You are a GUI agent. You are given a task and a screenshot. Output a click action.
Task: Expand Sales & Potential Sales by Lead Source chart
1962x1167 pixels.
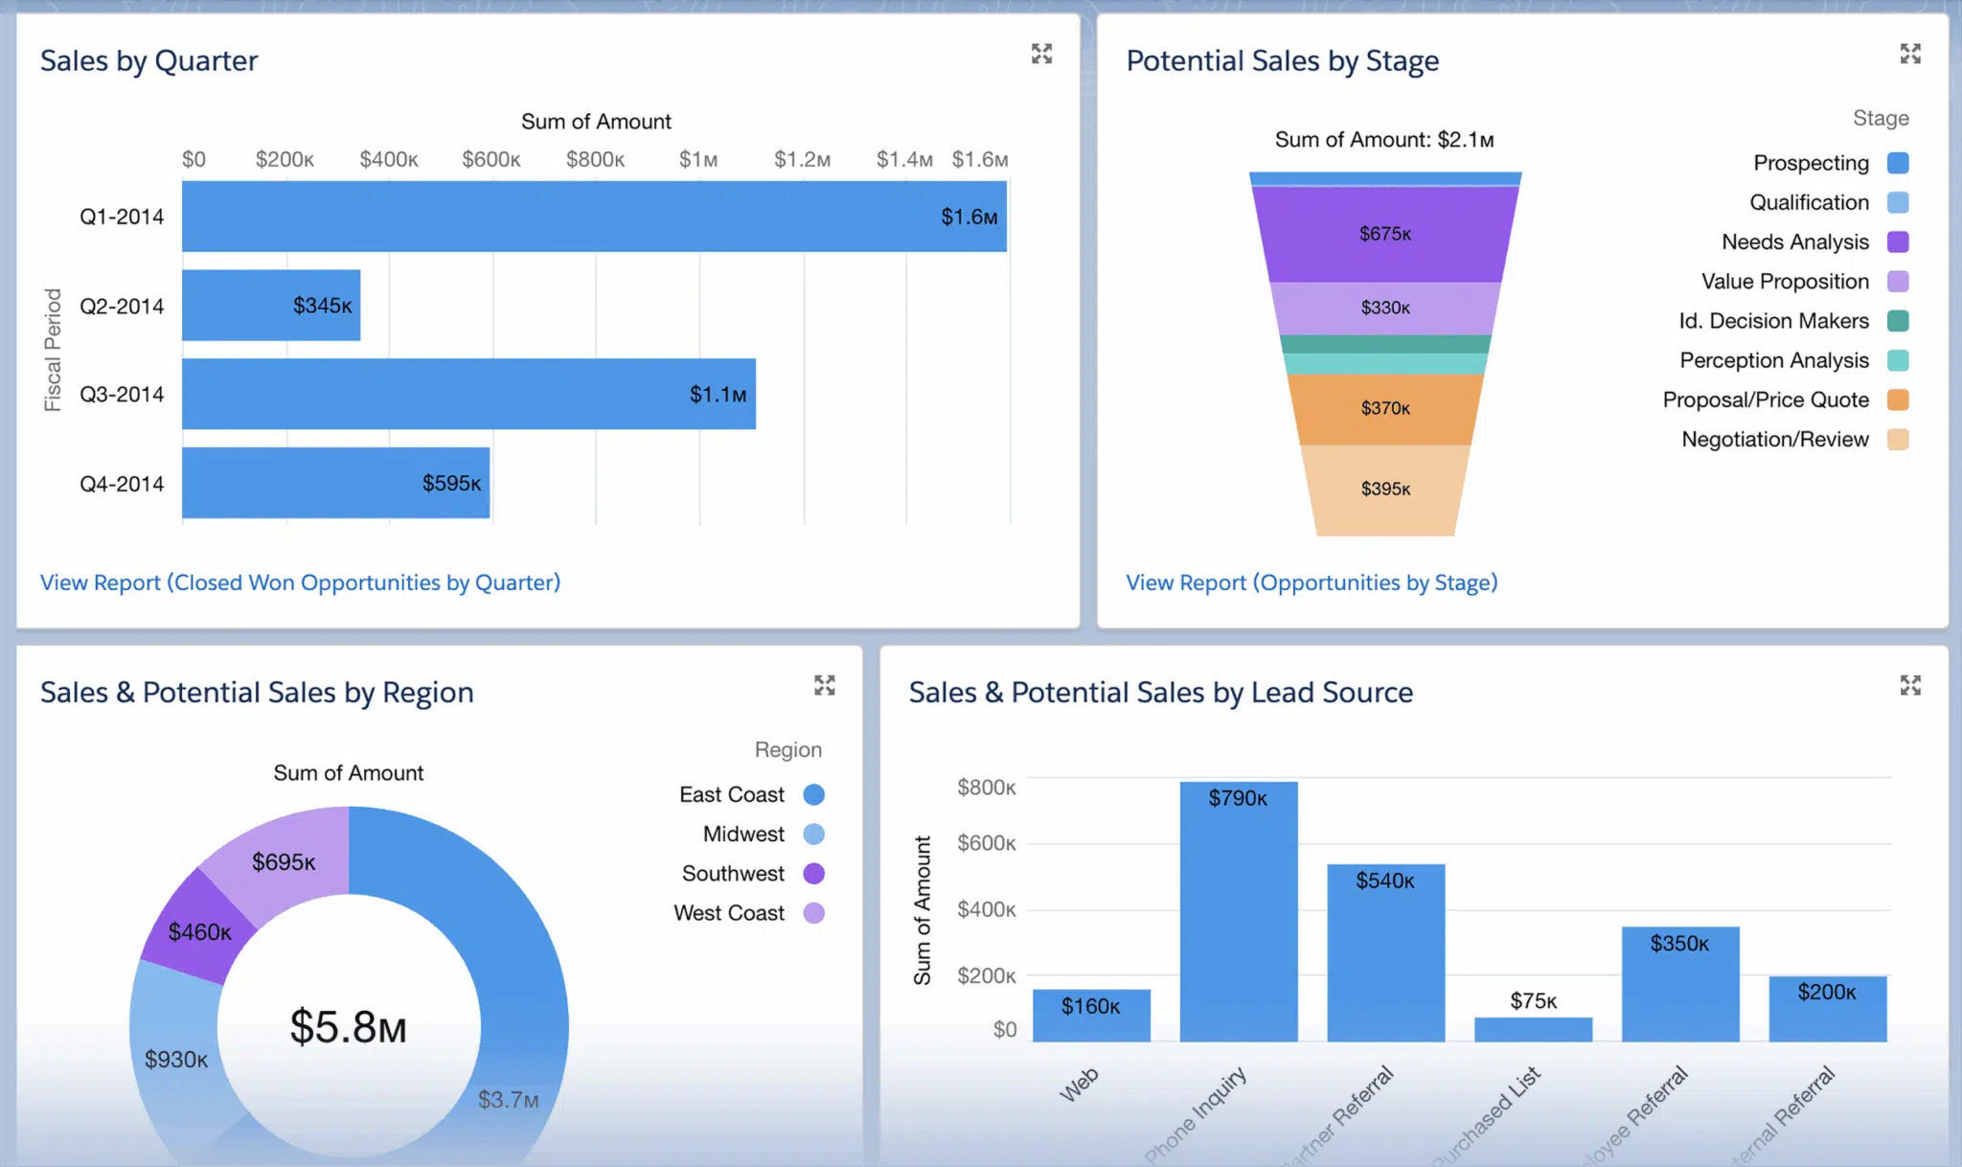click(1910, 685)
